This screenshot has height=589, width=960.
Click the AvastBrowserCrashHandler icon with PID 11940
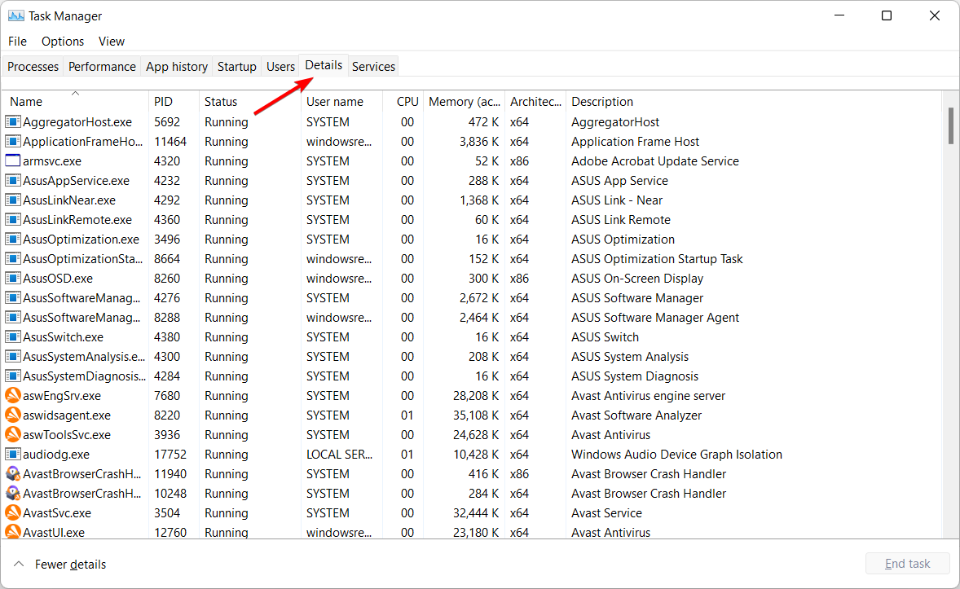coord(13,474)
